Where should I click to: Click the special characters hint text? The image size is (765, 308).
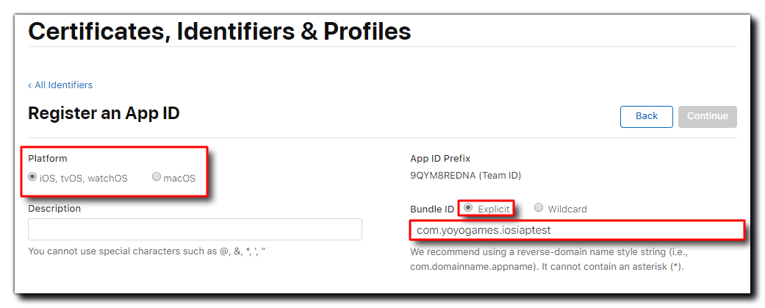[x=146, y=251]
